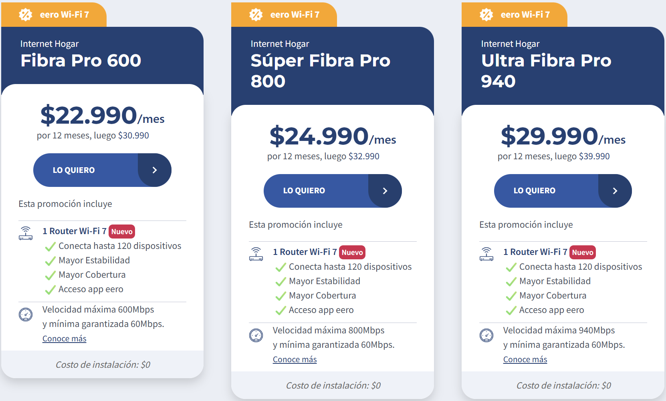The image size is (666, 401).
Task: Click the speedometer icon in Ultra Fibra Pro 940 card
Action: [x=486, y=335]
